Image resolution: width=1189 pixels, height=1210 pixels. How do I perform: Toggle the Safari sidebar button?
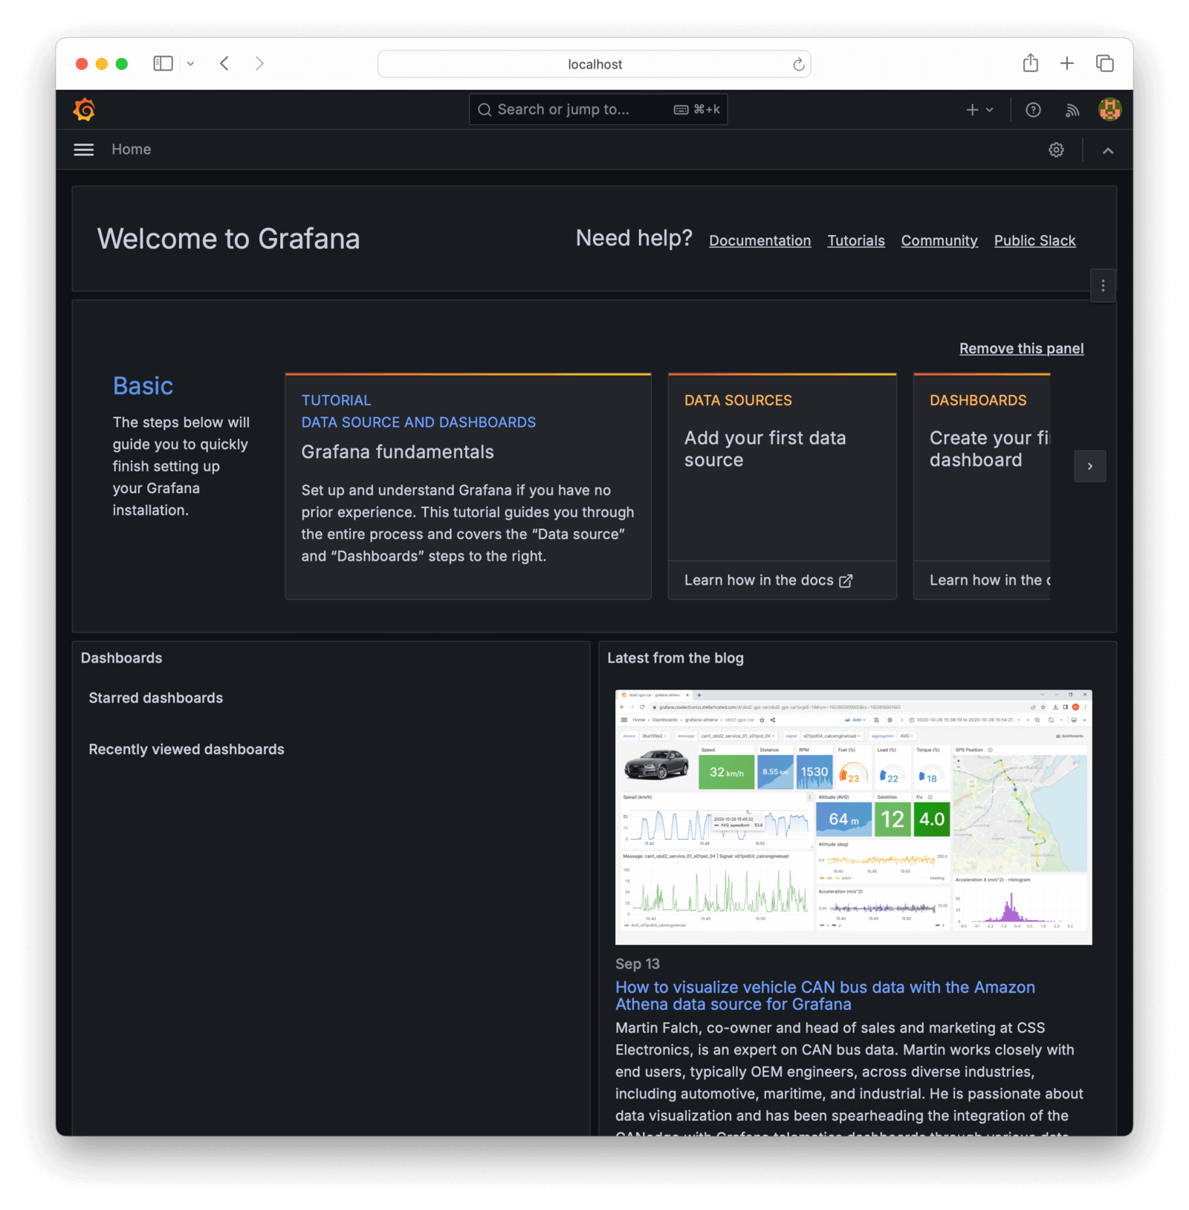coord(163,63)
